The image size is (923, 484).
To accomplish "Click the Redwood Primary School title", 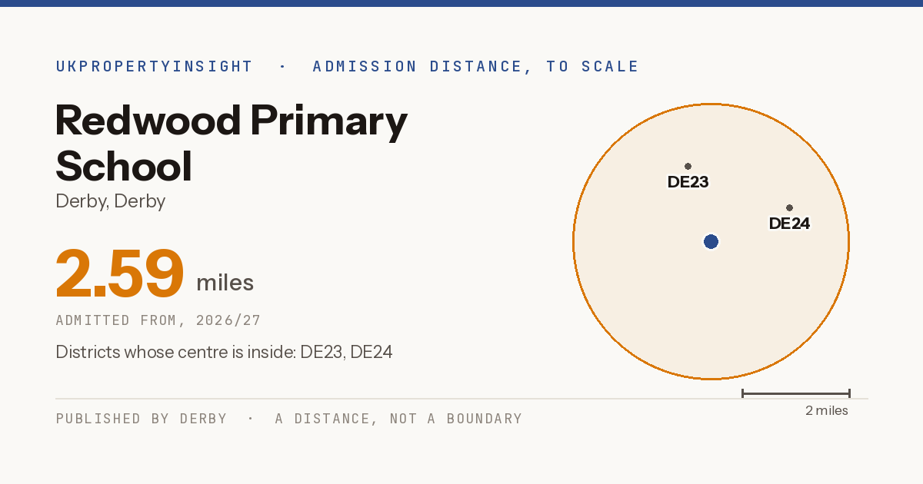I will (231, 143).
